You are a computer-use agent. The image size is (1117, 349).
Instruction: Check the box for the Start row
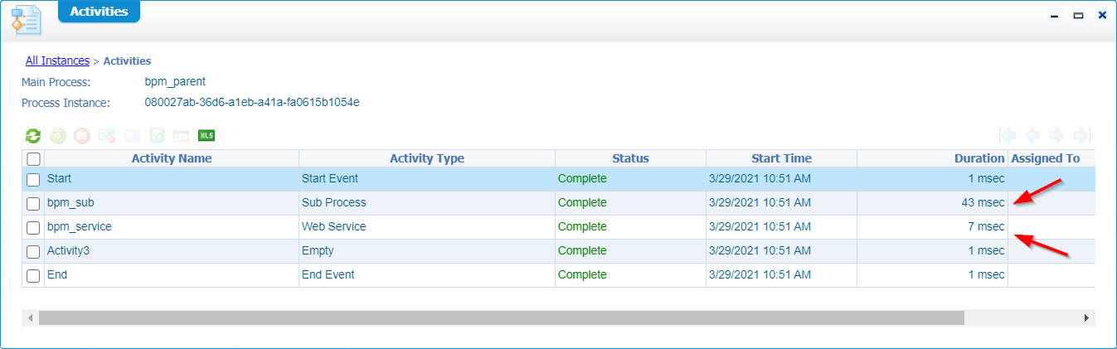coord(33,179)
